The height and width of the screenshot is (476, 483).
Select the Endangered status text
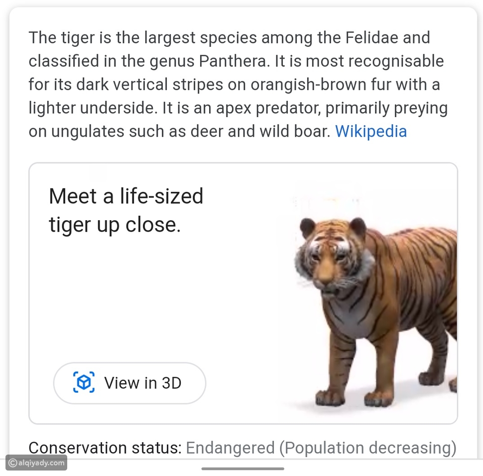(x=230, y=448)
